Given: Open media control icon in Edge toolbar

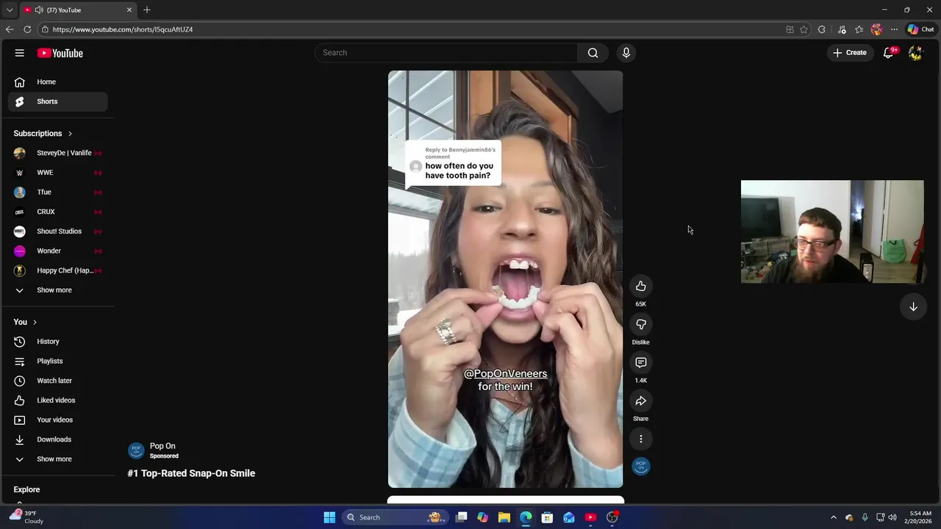Looking at the screenshot, I should pyautogui.click(x=842, y=29).
